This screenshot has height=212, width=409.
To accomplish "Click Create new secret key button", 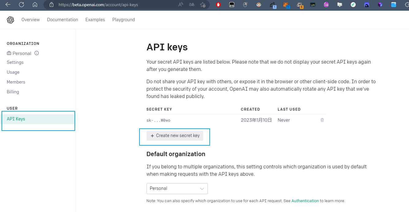I will point(175,135).
